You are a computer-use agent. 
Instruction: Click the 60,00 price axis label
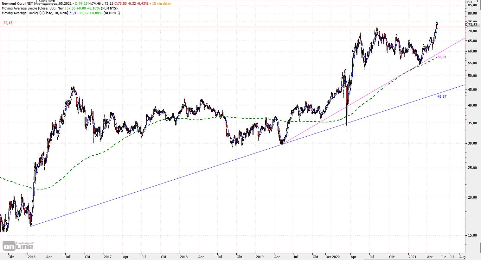[472, 51]
